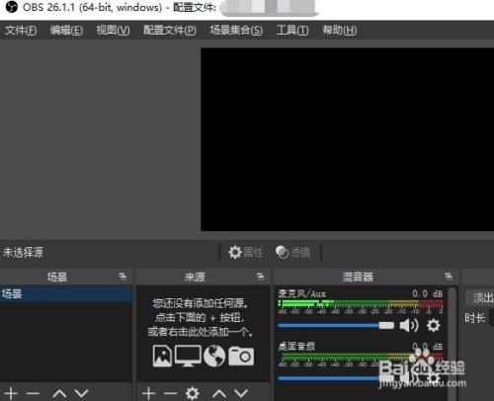The width and height of the screenshot is (494, 401).
Task: Move the scene up with the arrow
Action: tap(59, 393)
